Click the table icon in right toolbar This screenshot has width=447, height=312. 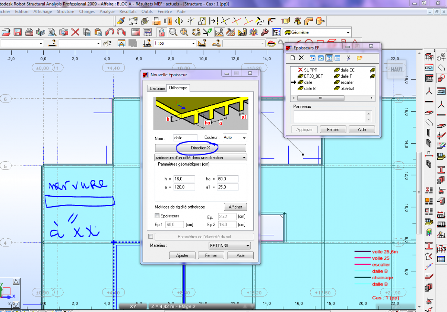(441, 259)
